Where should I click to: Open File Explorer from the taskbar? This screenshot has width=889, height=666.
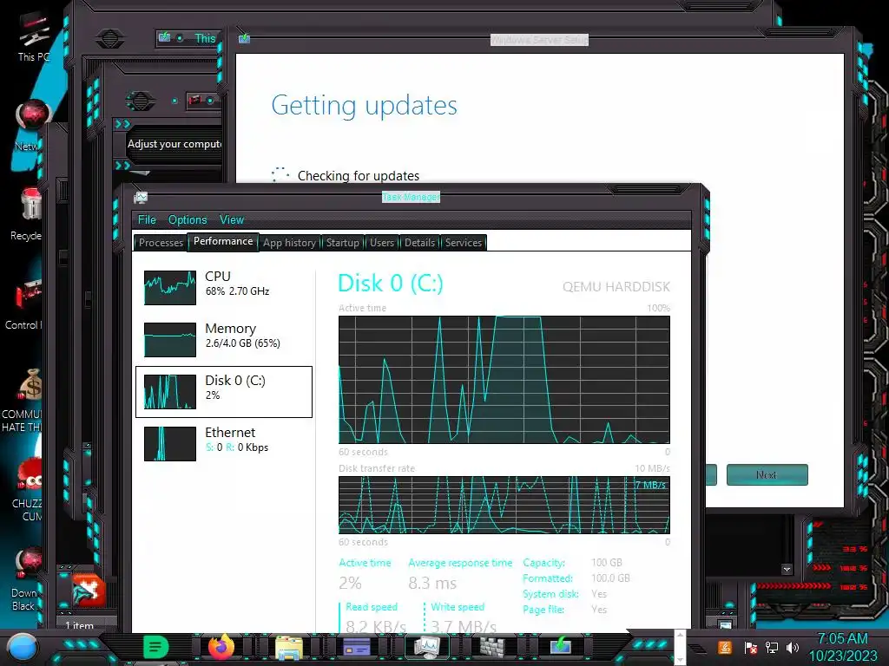point(289,647)
